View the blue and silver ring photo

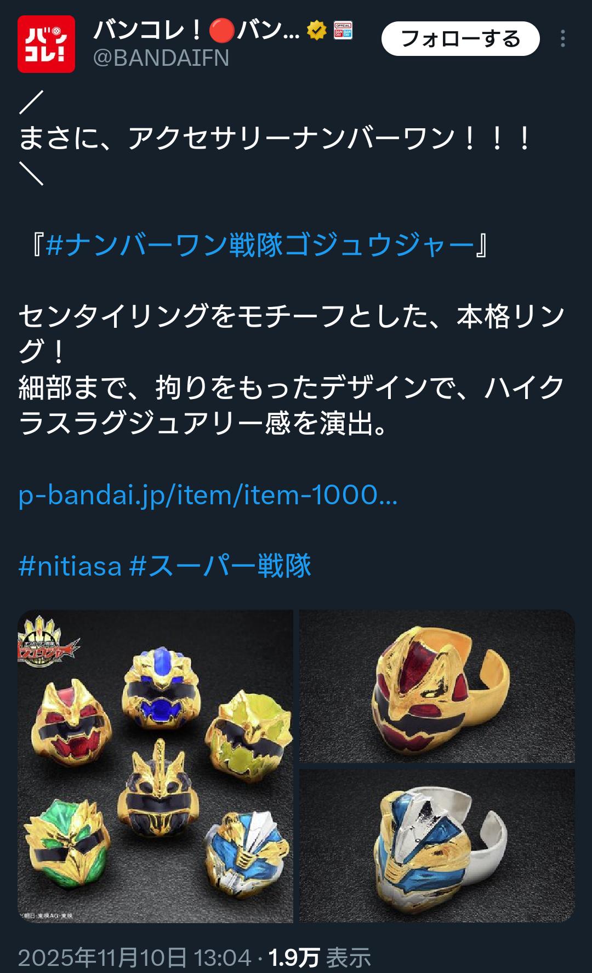[437, 846]
